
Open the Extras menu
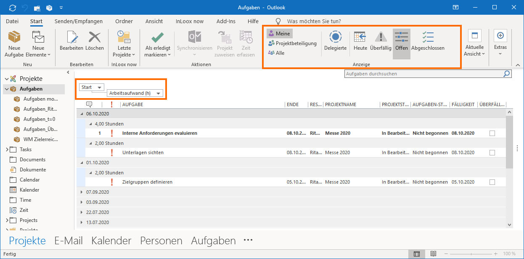tap(500, 44)
